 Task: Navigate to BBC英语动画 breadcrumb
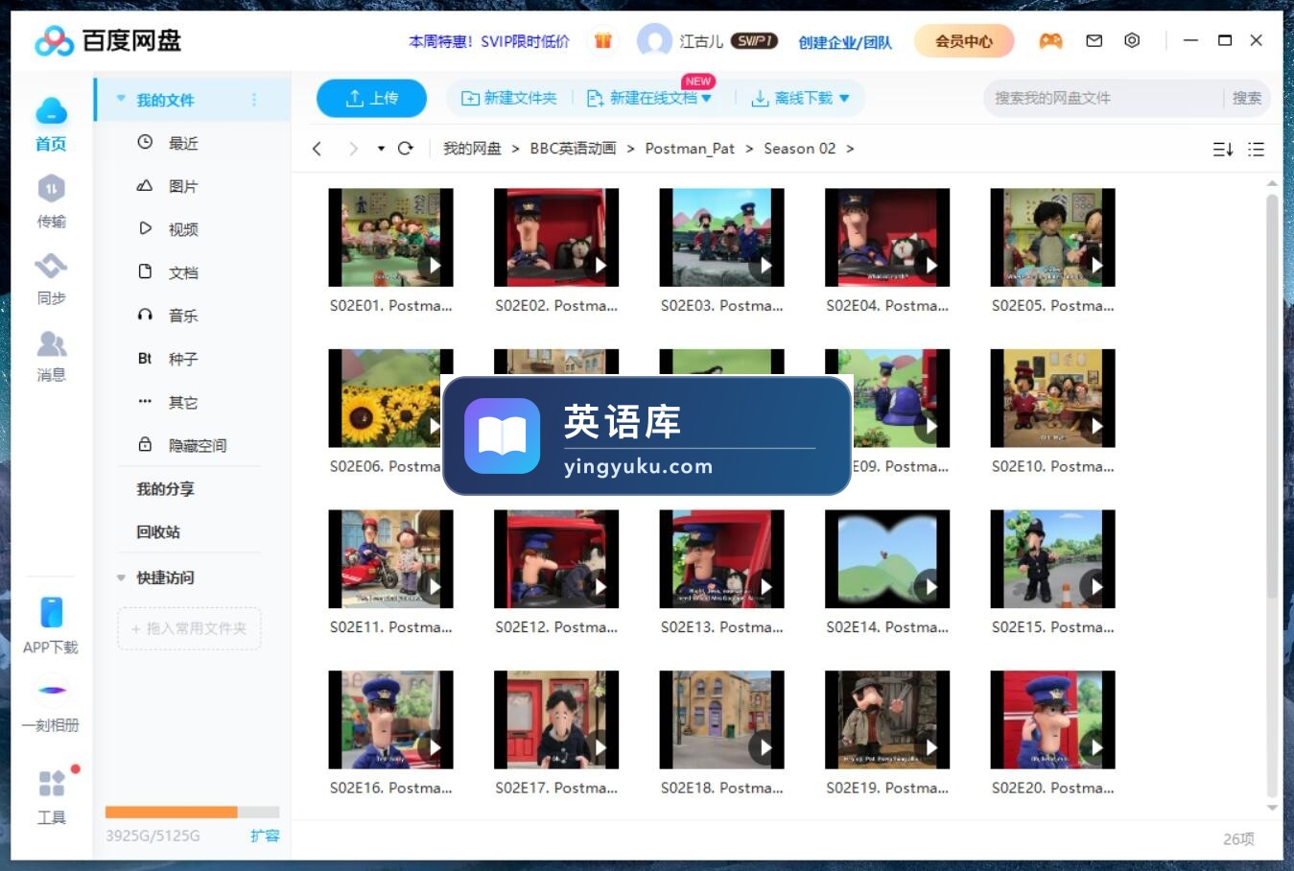573,149
